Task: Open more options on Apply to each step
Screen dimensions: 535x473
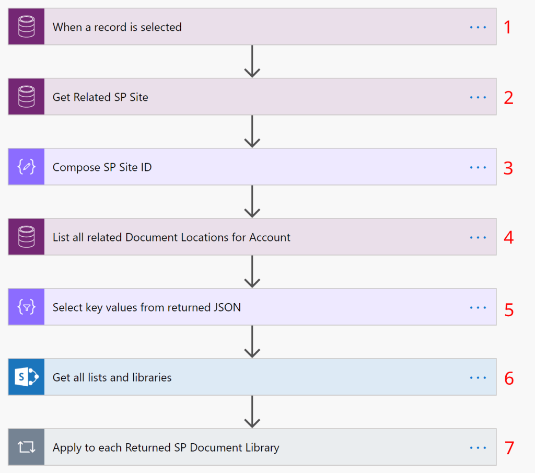Action: tap(478, 447)
